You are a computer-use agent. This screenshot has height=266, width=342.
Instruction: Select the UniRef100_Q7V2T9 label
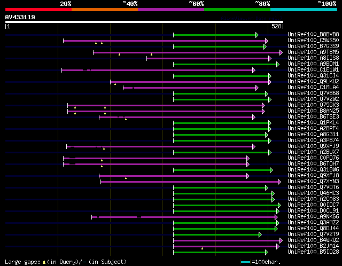pos(313,234)
